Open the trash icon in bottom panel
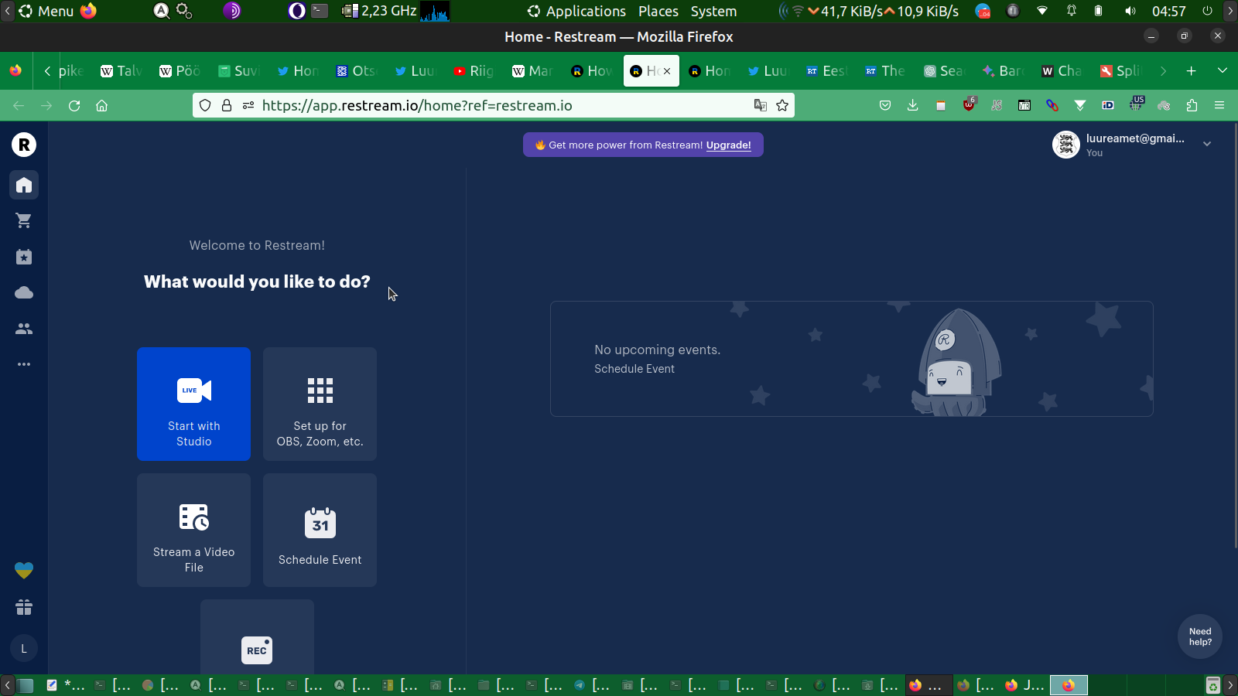 1212,685
